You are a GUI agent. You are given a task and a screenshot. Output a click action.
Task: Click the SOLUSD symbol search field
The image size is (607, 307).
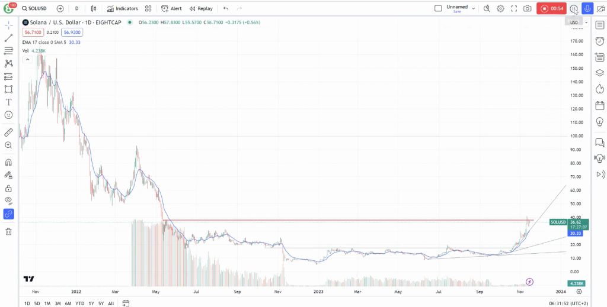[34, 8]
